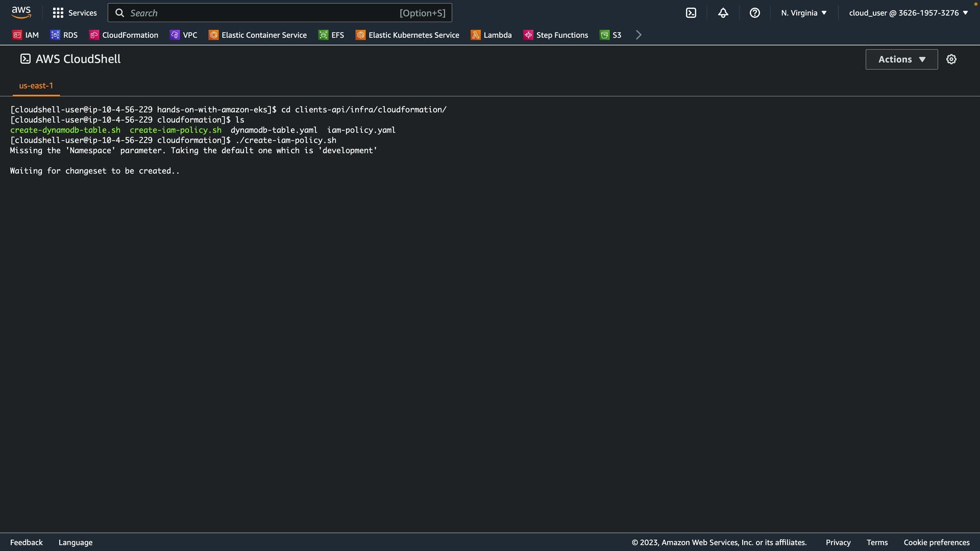Open the help question mark menu
Screen dimensions: 980x551
(754, 13)
